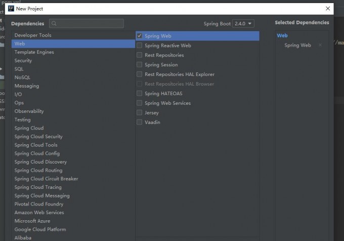Select Spring Cloud Circuit Breaker category
The width and height of the screenshot is (344, 241).
click(73, 179)
